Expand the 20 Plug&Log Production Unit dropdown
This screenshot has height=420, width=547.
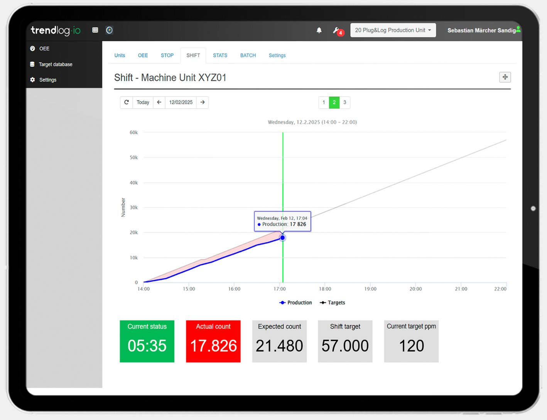click(x=393, y=30)
